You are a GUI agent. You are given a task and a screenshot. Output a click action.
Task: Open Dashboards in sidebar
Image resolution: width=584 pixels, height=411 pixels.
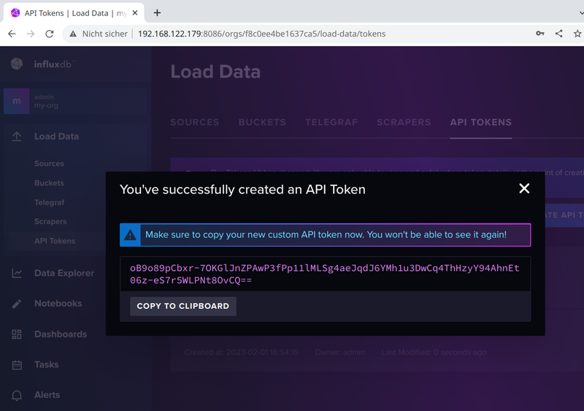click(x=61, y=334)
